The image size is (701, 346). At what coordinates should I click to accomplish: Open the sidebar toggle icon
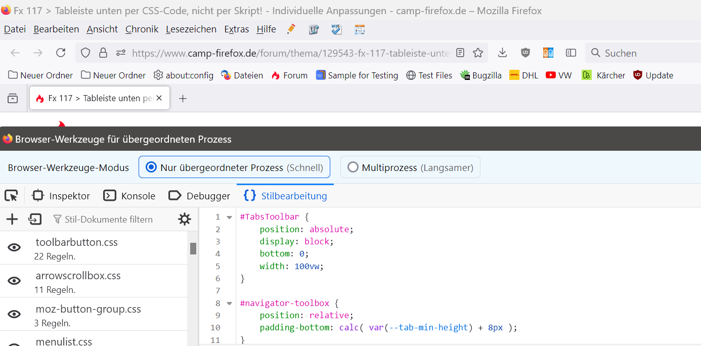click(571, 53)
